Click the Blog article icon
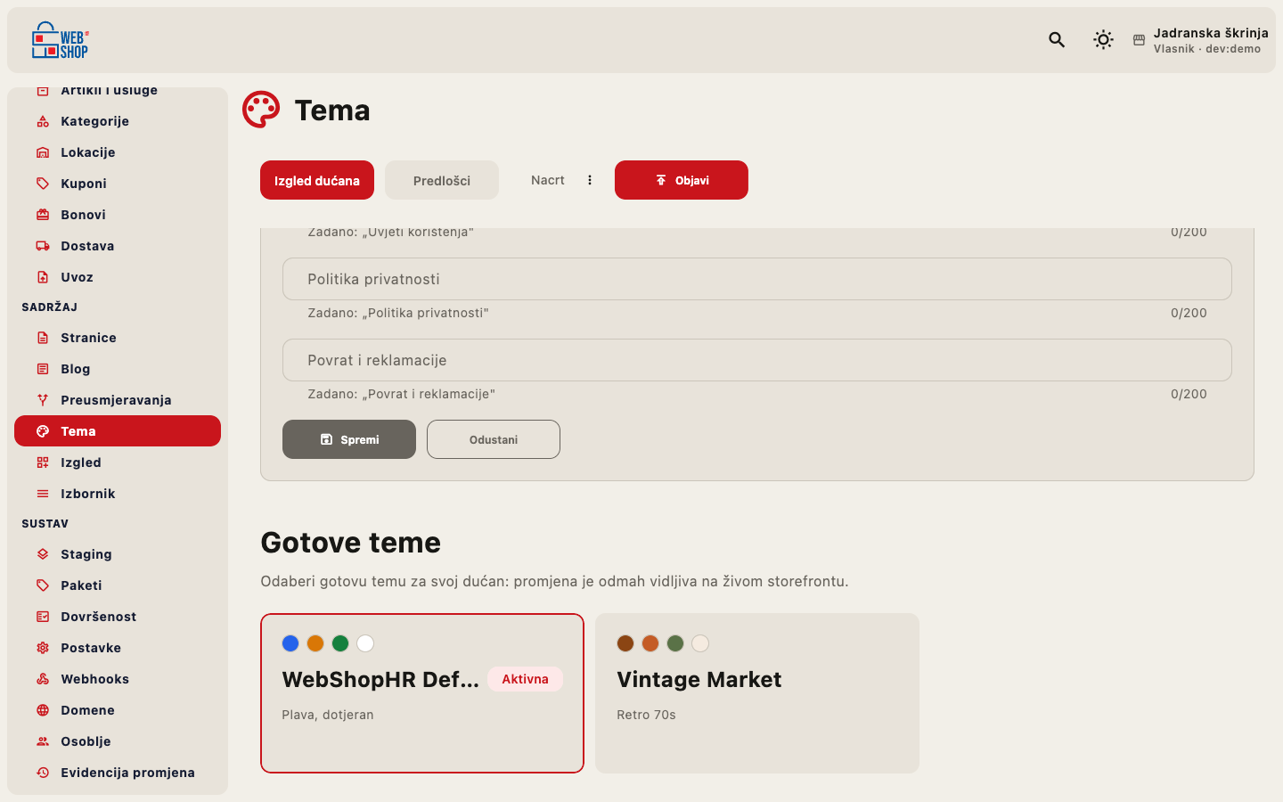Image resolution: width=1283 pixels, height=802 pixels. 43,369
